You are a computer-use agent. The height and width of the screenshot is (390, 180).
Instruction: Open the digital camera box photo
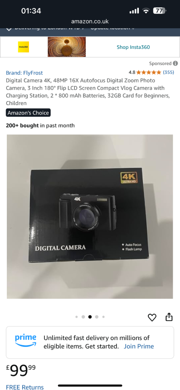point(90,217)
